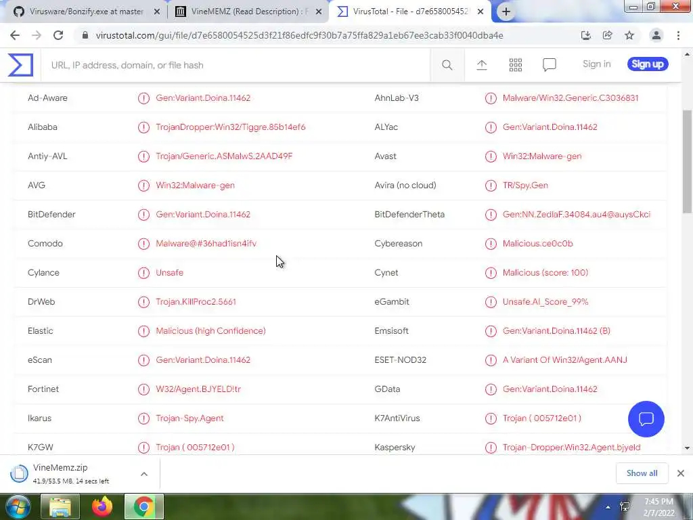
Task: Click the site lock icon
Action: click(85, 35)
